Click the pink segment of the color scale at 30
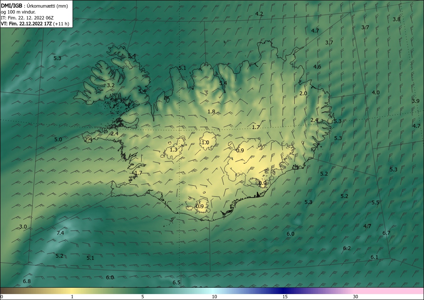 pyautogui.click(x=356, y=291)
